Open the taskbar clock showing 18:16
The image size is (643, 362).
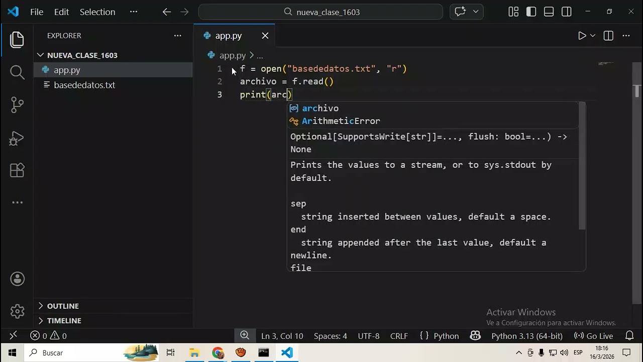(601, 353)
